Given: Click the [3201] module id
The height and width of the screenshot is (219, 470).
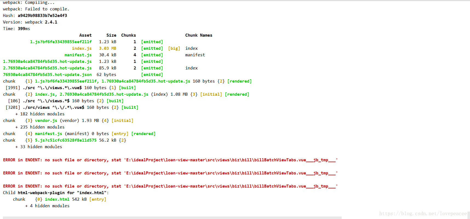Looking at the screenshot, I should point(13,107).
